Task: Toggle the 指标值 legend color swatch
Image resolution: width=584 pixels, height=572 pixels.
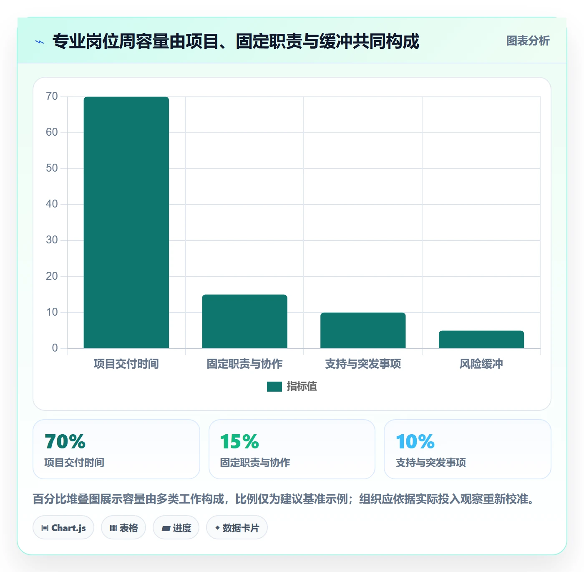Action: click(x=274, y=387)
